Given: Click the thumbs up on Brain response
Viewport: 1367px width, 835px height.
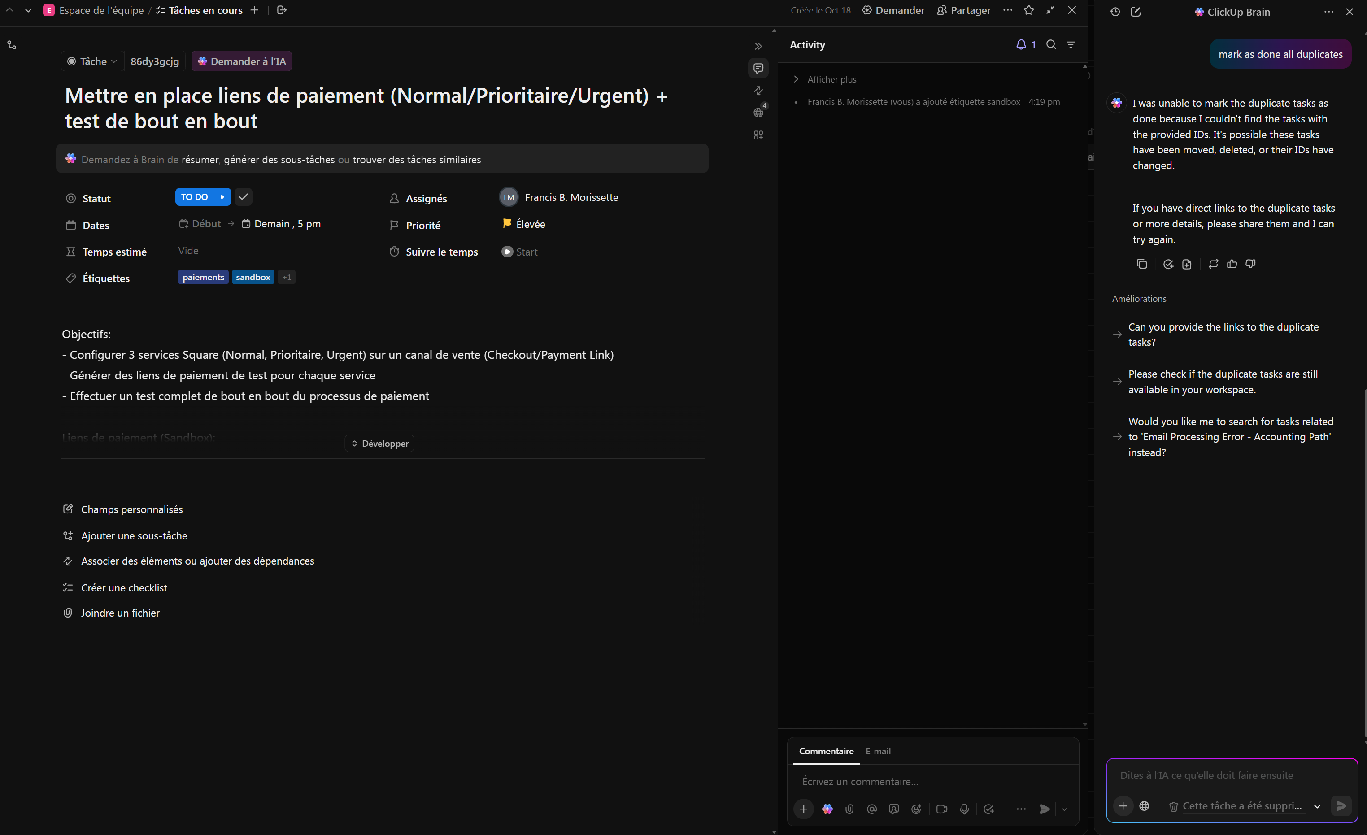Looking at the screenshot, I should [1232, 264].
